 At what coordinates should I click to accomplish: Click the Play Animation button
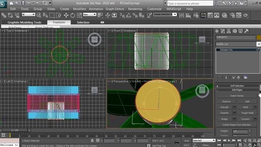[229, 140]
